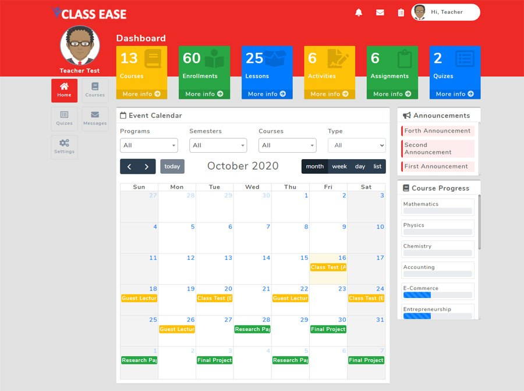The width and height of the screenshot is (524, 391).
Task: Open the Type dropdown filter
Action: pyautogui.click(x=356, y=145)
